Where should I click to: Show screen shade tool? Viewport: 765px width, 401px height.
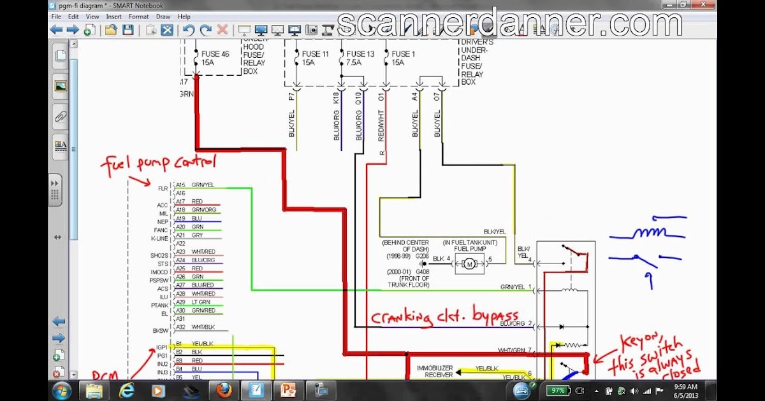click(244, 30)
